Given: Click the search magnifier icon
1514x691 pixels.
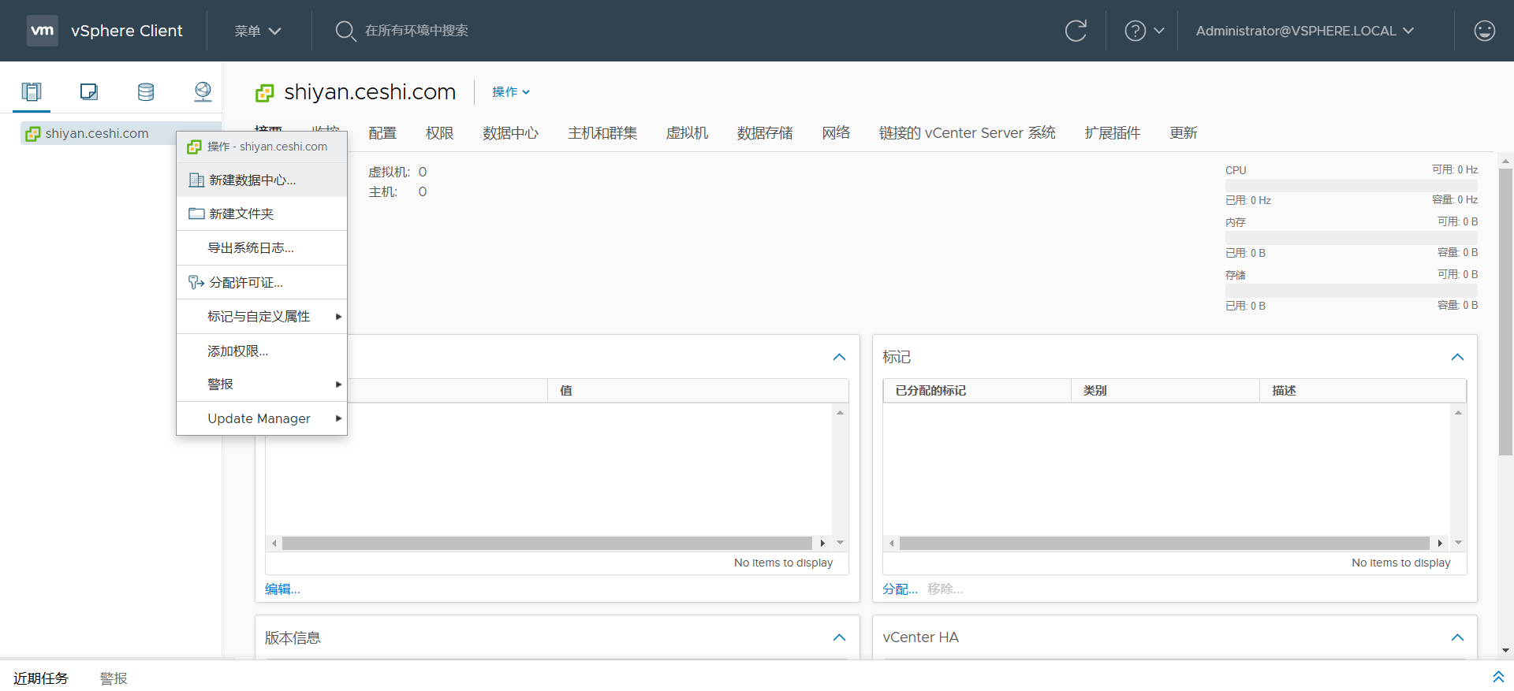Looking at the screenshot, I should [345, 31].
